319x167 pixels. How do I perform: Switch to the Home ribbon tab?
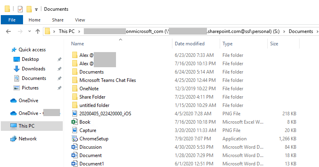(35, 20)
